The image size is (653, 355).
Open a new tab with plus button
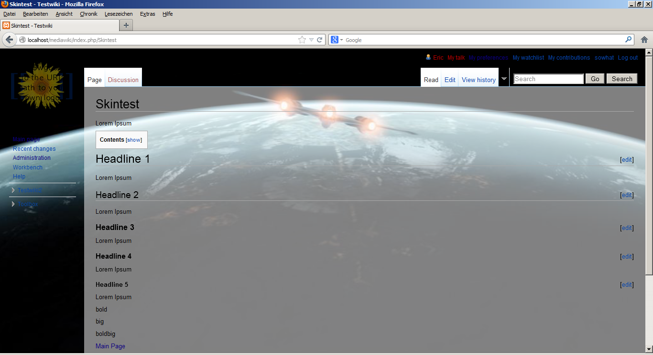126,25
